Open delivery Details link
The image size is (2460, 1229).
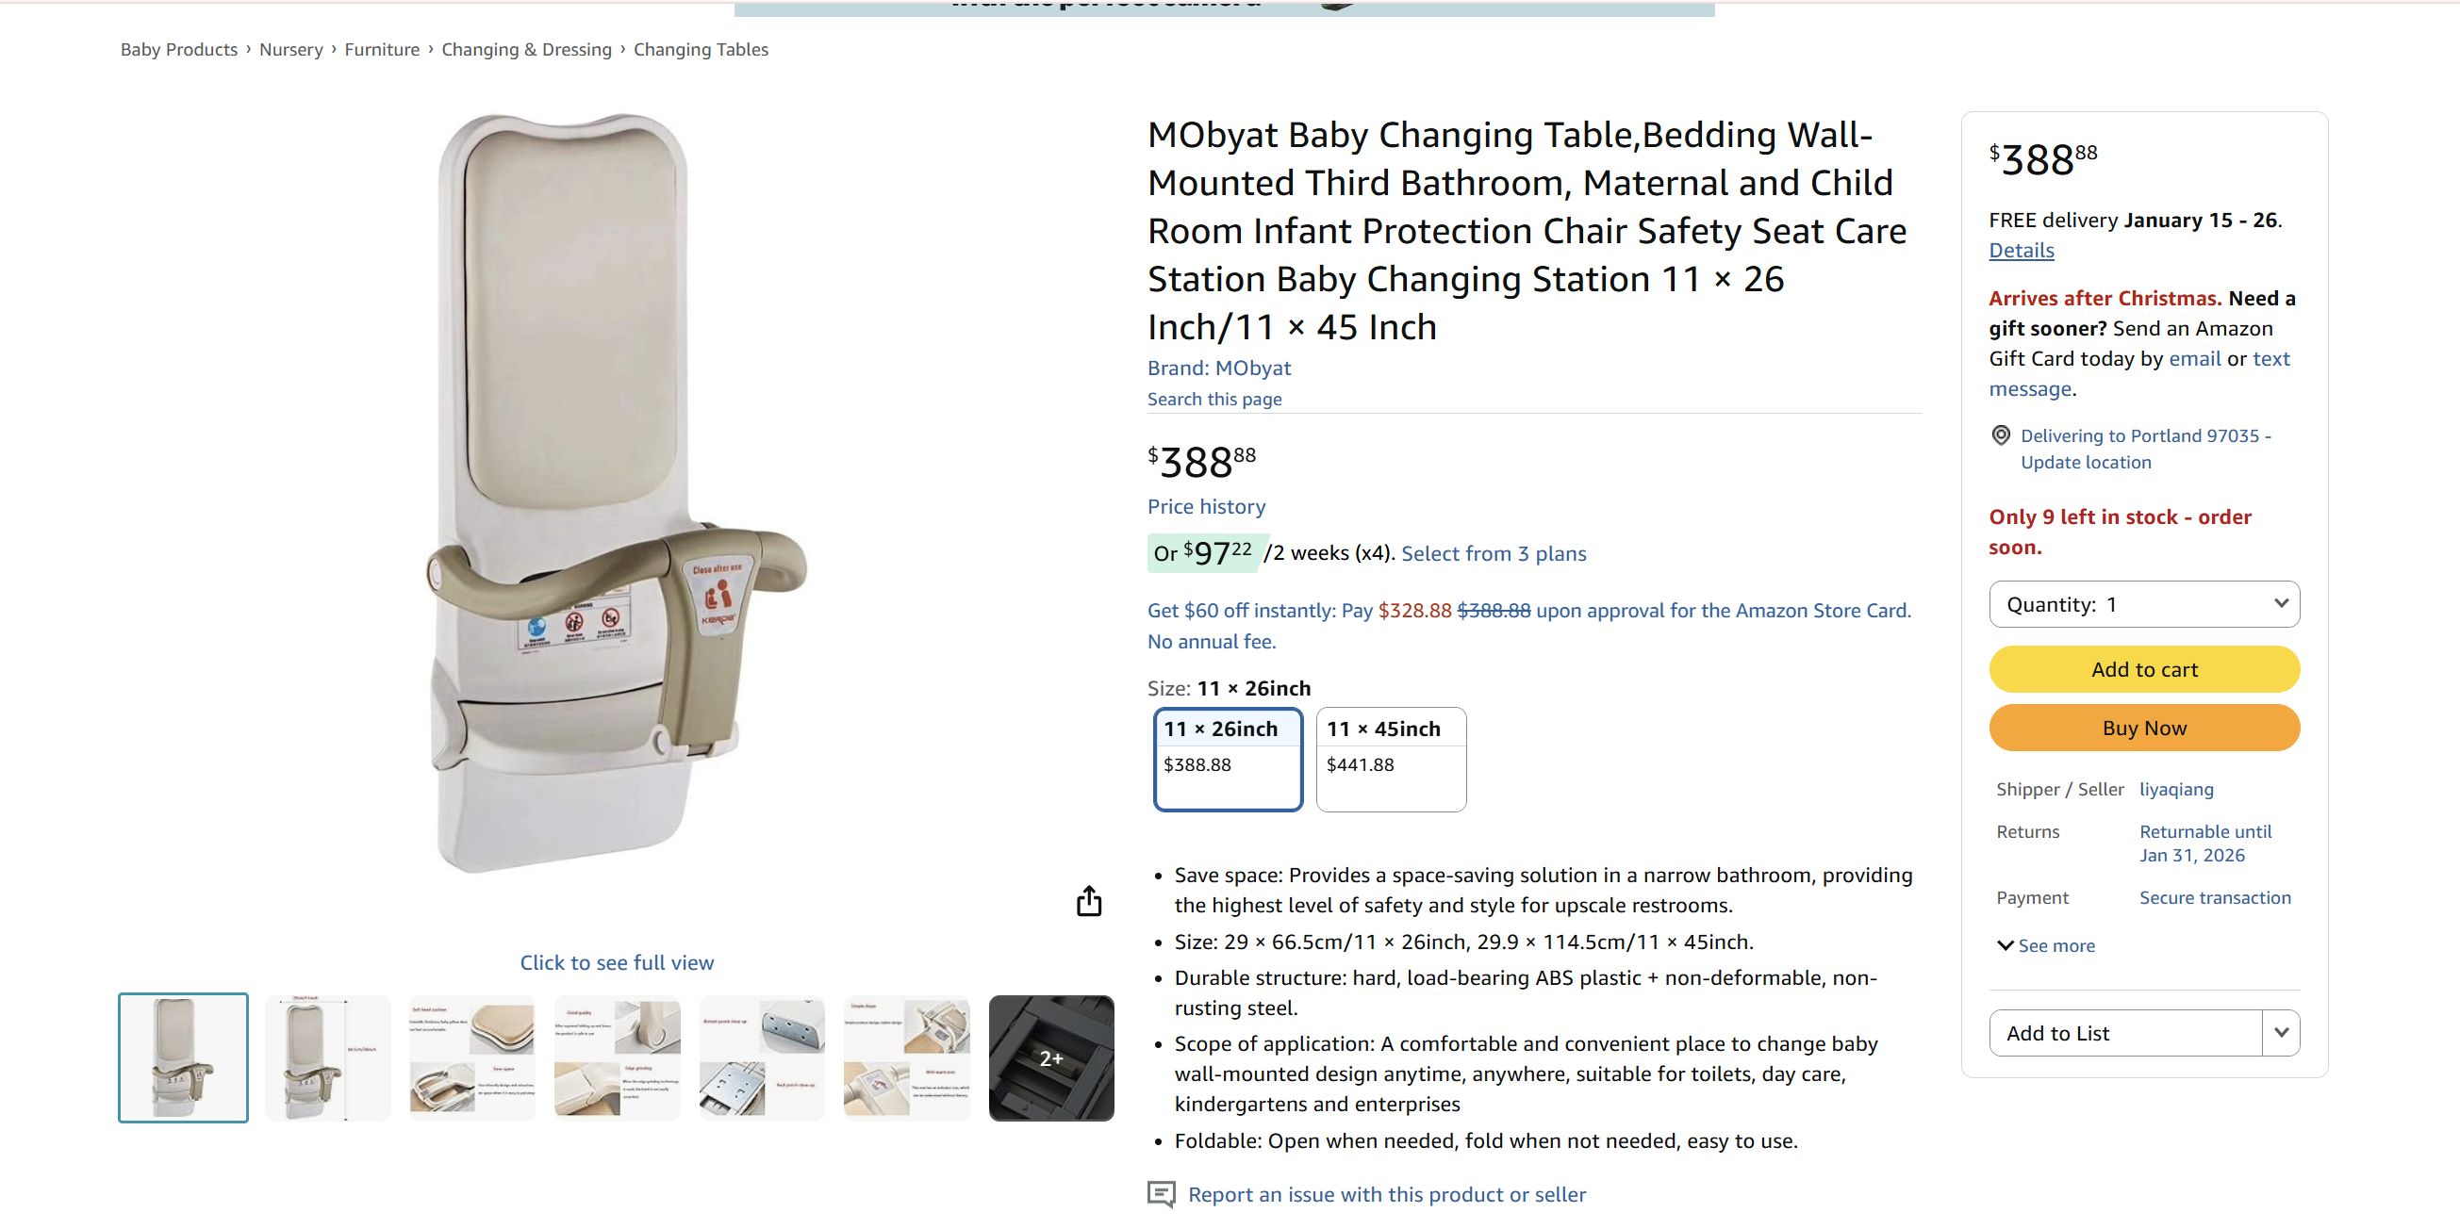[2021, 250]
